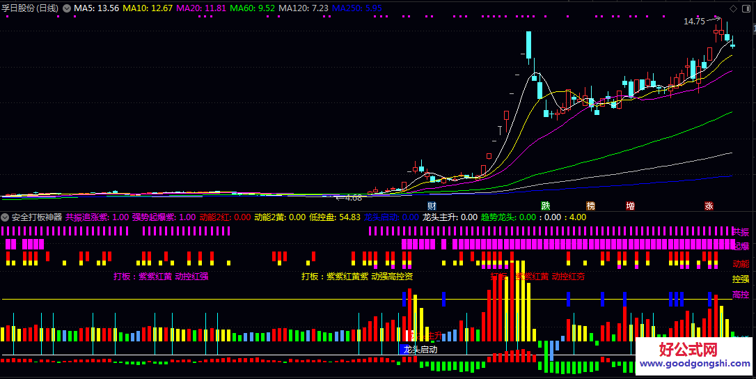
Task: Click the red 动能 row label on right
Action: click(x=741, y=264)
